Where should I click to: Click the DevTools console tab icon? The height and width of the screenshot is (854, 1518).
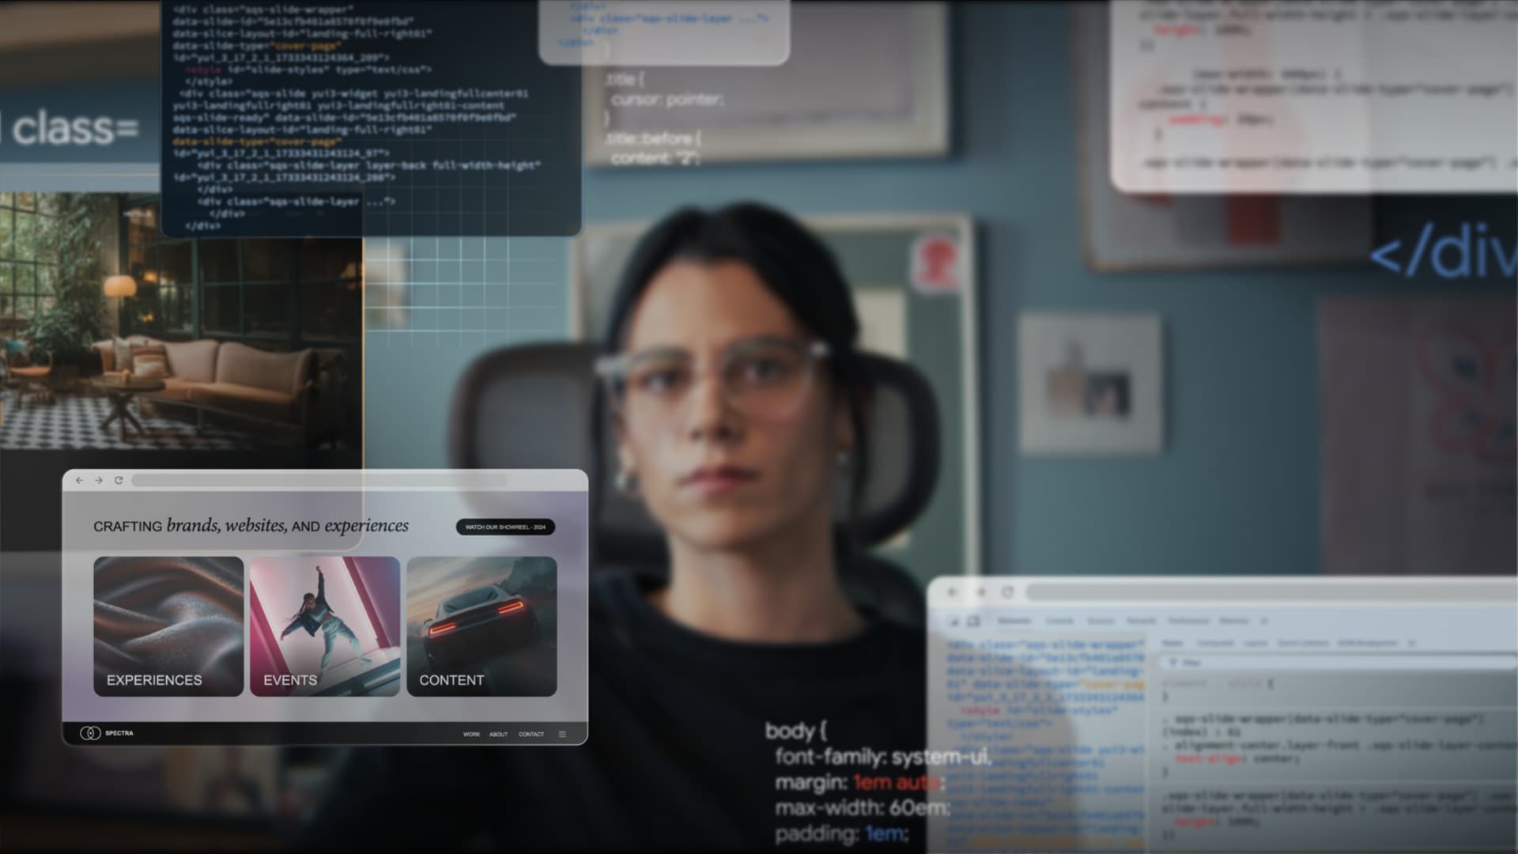pos(1059,621)
